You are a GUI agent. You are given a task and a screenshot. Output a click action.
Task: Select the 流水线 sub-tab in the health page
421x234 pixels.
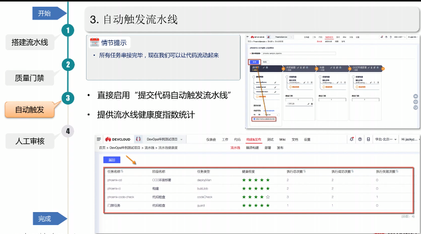point(235,148)
